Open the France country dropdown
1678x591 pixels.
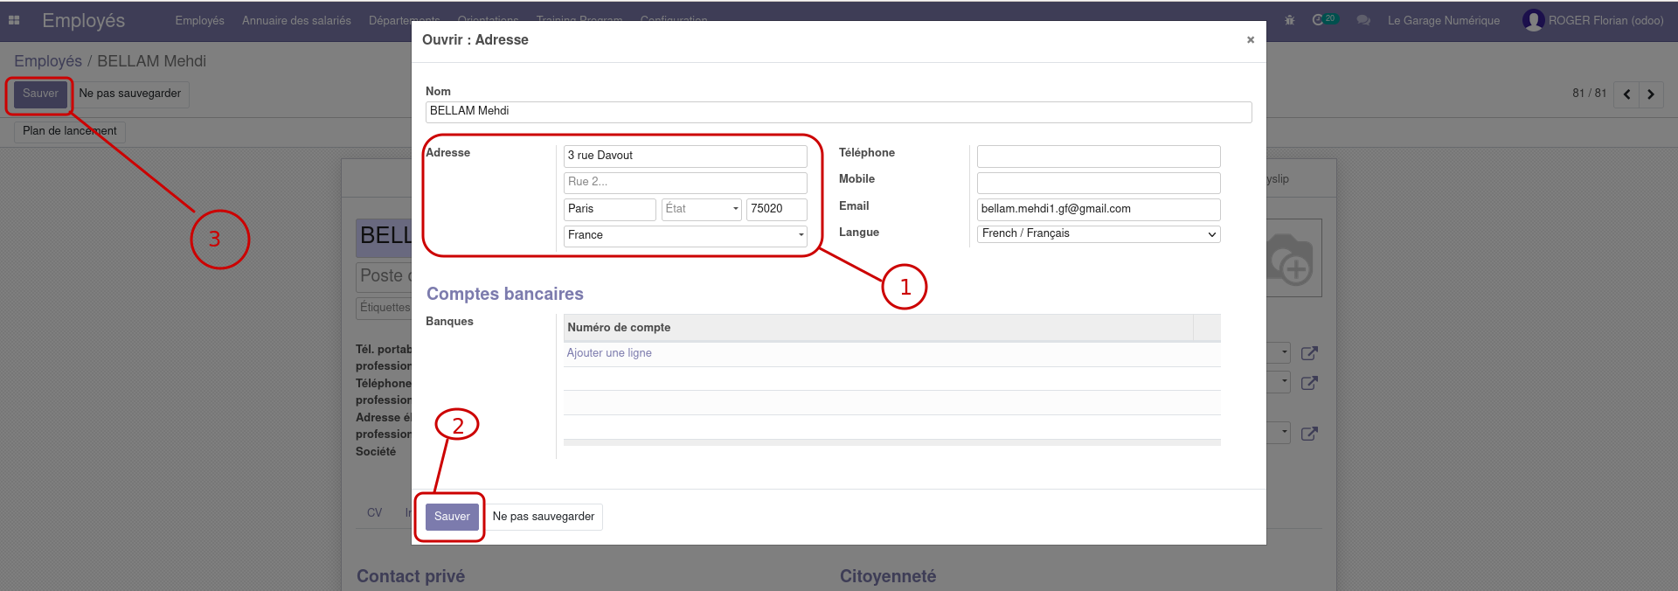click(x=685, y=235)
